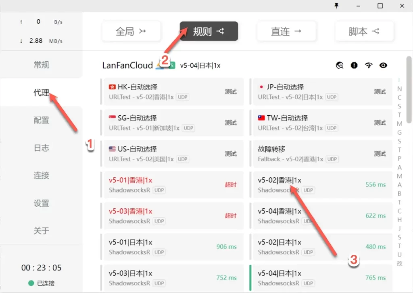
Task: Open the 代理 sidebar section
Action: (x=41, y=92)
